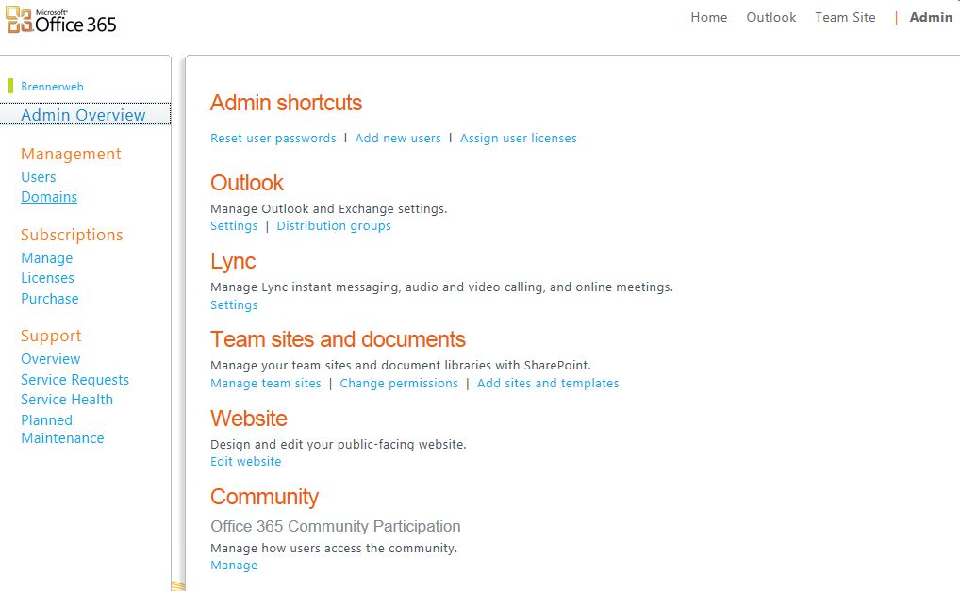Open Planned Maintenance link
This screenshot has height=591, width=960.
62,429
